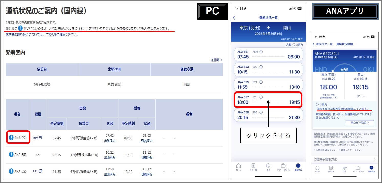
Task: Open the 予約 airplane tab on the flight list app screen
Action: (269, 167)
